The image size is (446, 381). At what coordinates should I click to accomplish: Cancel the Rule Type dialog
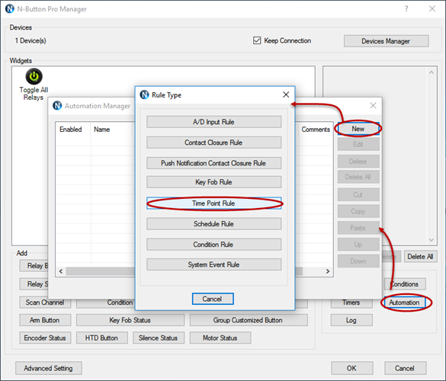pyautogui.click(x=213, y=299)
